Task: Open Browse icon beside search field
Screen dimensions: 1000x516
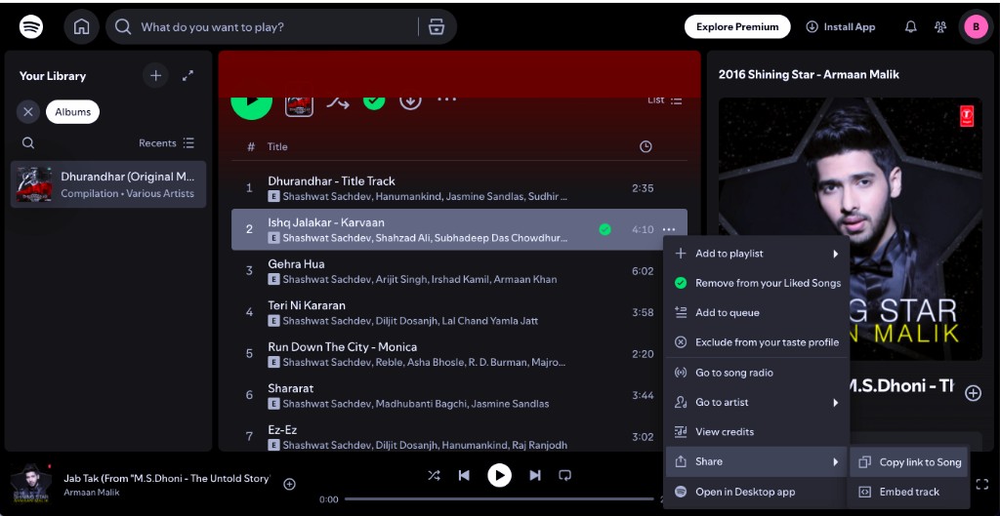Action: [x=437, y=26]
